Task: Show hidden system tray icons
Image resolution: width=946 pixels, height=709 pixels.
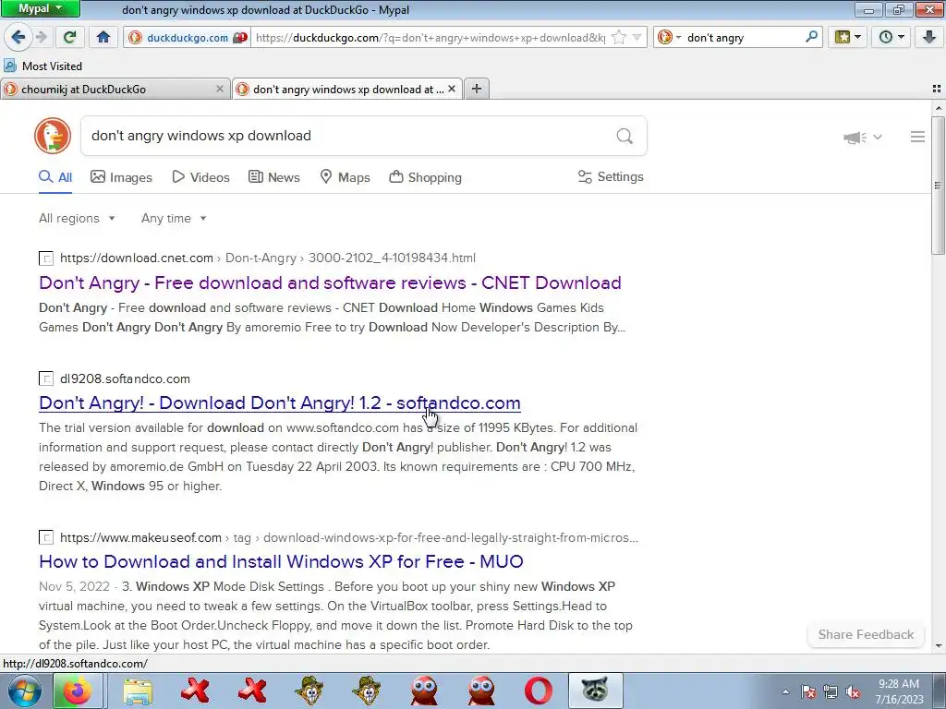Action: pos(785,691)
